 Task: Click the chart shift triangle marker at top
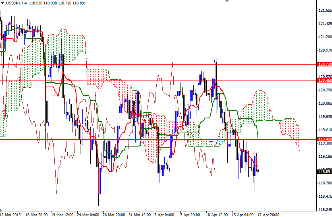tap(227, 1)
